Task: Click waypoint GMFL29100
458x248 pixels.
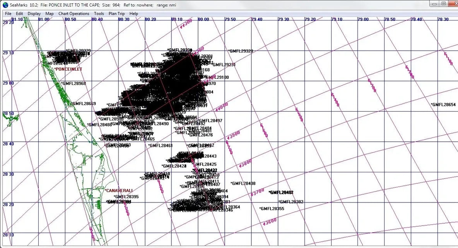Action: [218, 78]
